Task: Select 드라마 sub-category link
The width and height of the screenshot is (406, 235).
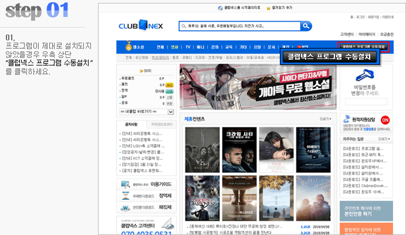Action: [200, 57]
